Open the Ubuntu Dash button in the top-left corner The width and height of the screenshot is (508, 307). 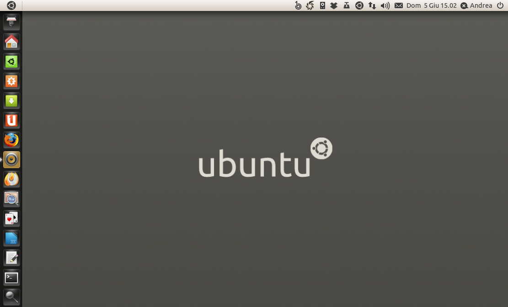coord(11,5)
